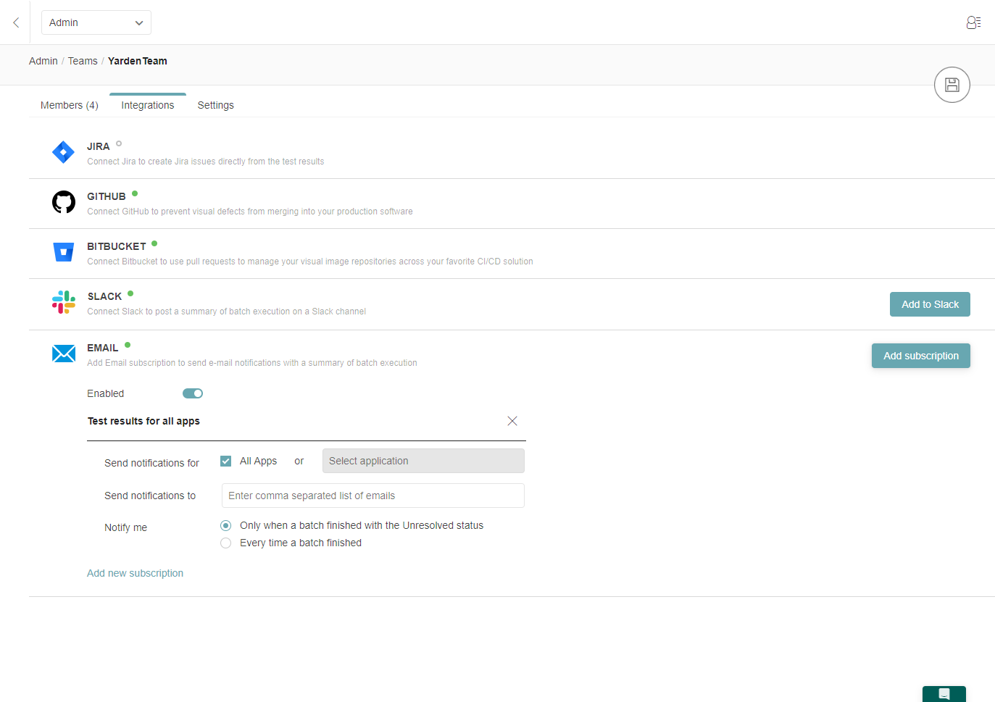Select Every time a batch finished option

coord(226,543)
